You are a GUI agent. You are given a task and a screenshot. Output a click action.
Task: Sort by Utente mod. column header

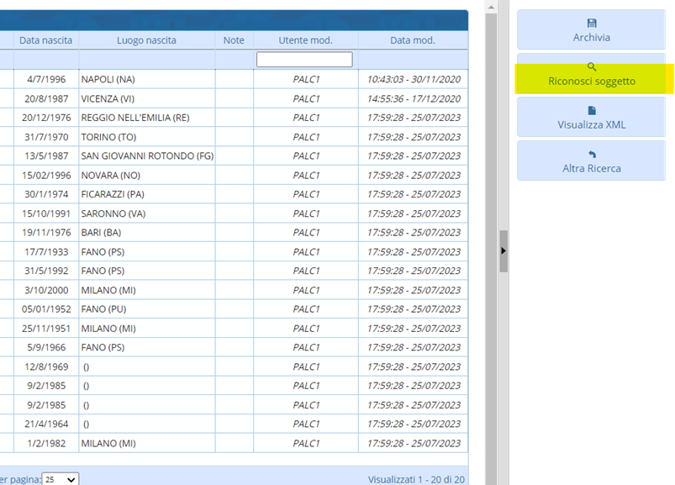pos(305,40)
